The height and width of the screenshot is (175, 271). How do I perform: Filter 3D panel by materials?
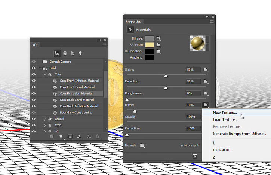click(72, 53)
